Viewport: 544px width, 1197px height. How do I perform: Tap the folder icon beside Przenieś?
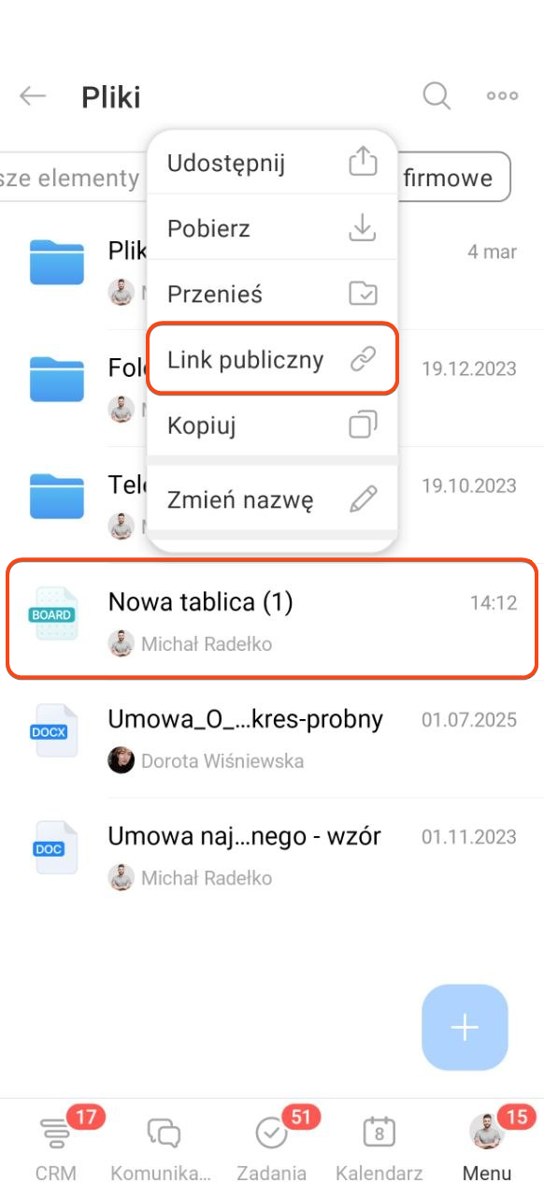tap(363, 294)
